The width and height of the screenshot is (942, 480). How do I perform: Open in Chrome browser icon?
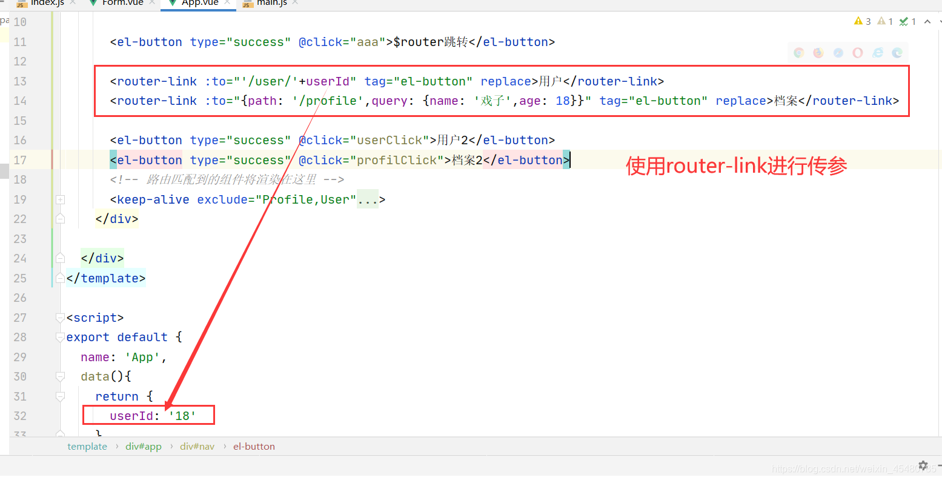[x=799, y=53]
